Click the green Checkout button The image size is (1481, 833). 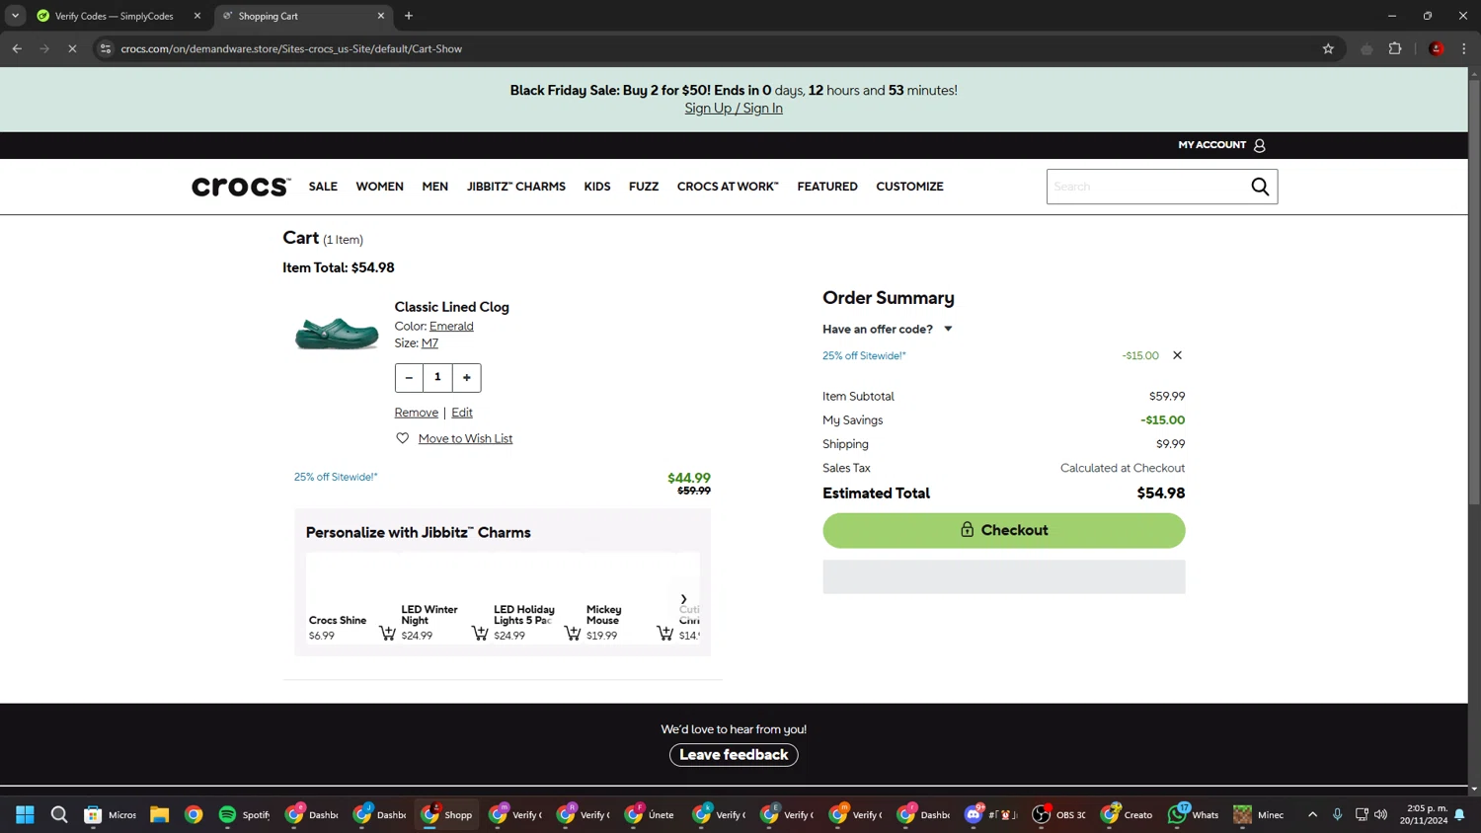click(1003, 530)
